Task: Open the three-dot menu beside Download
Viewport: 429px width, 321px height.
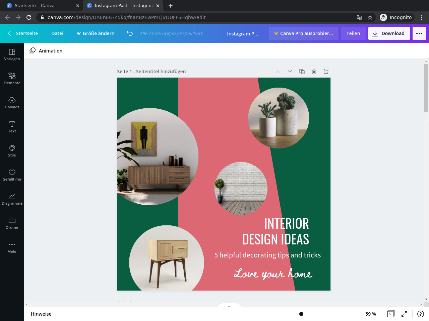Action: pos(419,33)
